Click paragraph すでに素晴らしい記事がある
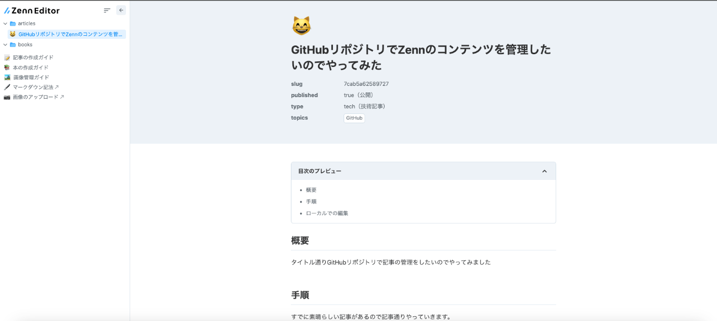The image size is (717, 321). point(371,316)
